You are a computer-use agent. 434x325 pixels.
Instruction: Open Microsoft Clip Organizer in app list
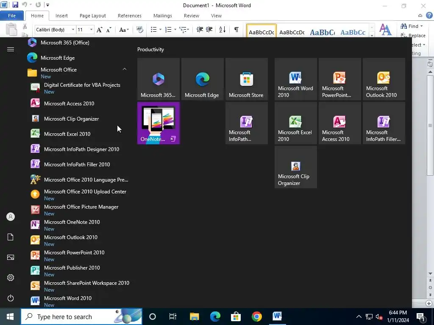tap(78, 118)
